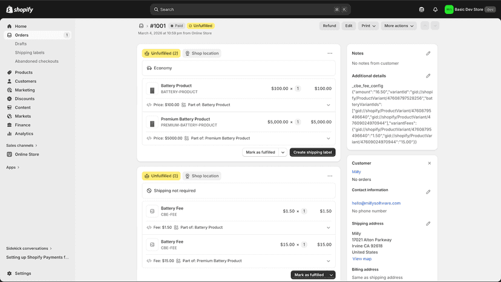501x282 pixels.
Task: Open Content in the sidebar
Action: coord(22,108)
